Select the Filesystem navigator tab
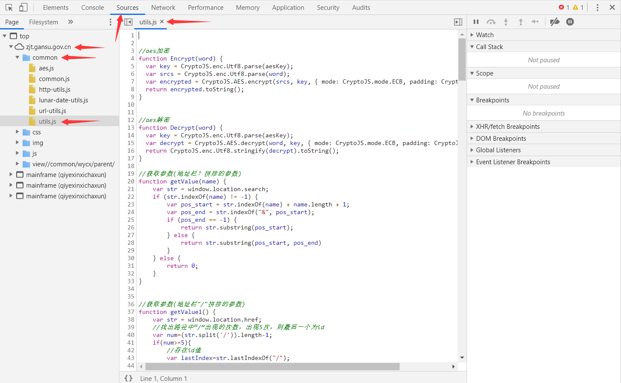This screenshot has width=621, height=383. coord(44,22)
